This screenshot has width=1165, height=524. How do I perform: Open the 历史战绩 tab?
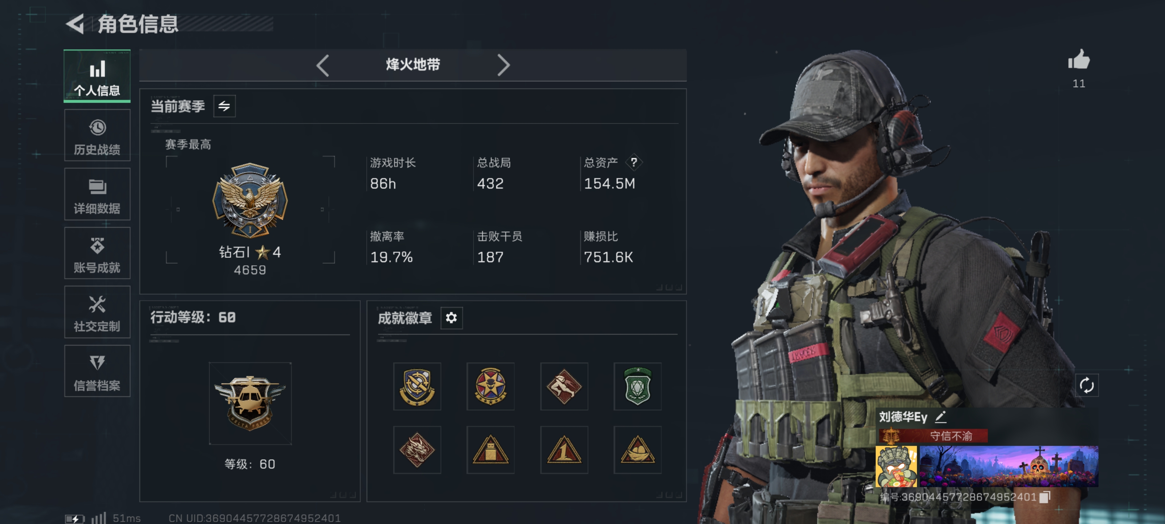97,135
